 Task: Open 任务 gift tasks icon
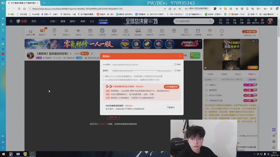click(x=262, y=21)
